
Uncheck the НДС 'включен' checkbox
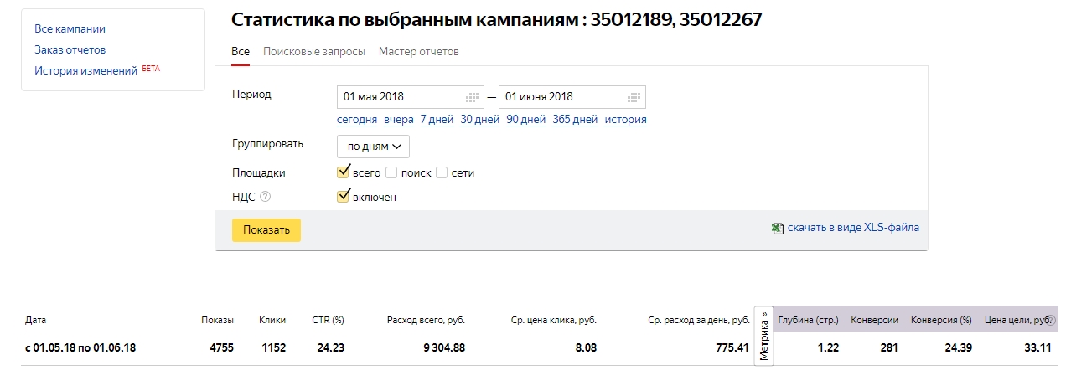[343, 197]
